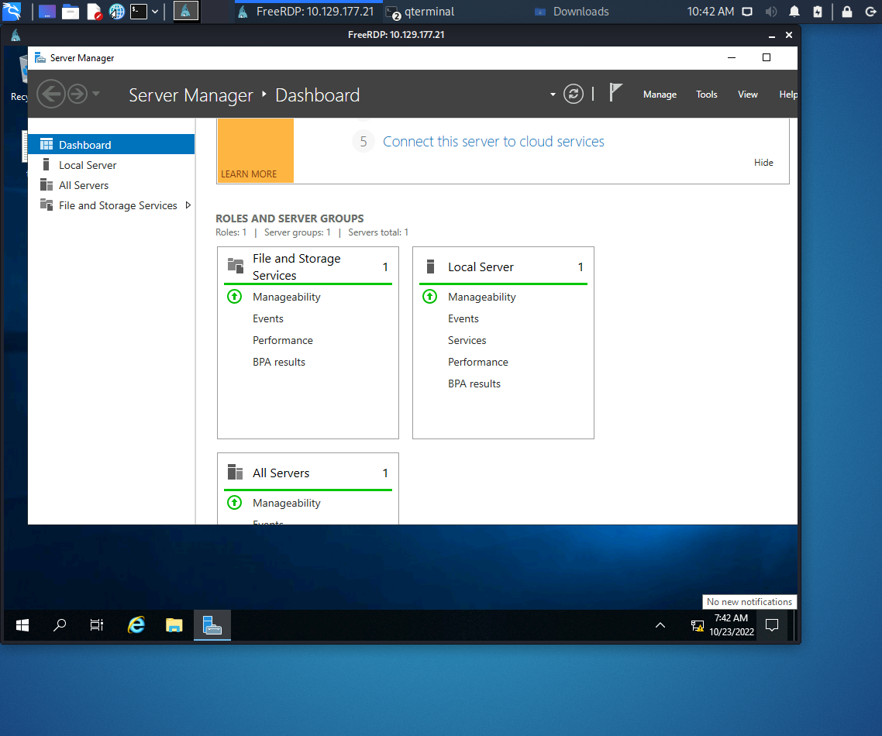Open the Tools menu
This screenshot has width=882, height=736.
(x=707, y=95)
